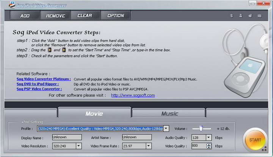Click the email envelope icon
Image resolution: width=273 pixels, height=157 pixels.
tap(260, 16)
